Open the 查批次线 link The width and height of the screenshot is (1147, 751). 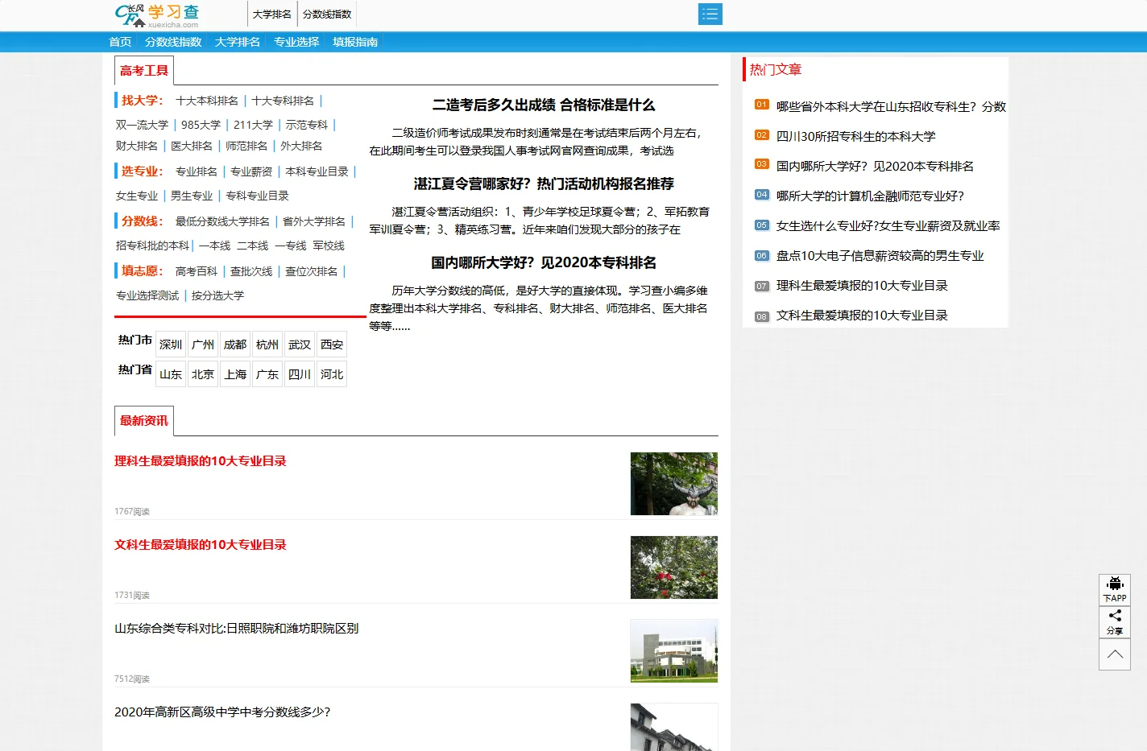click(x=251, y=271)
